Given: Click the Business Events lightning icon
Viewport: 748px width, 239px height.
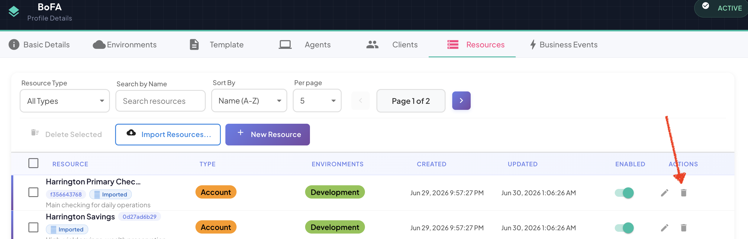Looking at the screenshot, I should [x=533, y=45].
